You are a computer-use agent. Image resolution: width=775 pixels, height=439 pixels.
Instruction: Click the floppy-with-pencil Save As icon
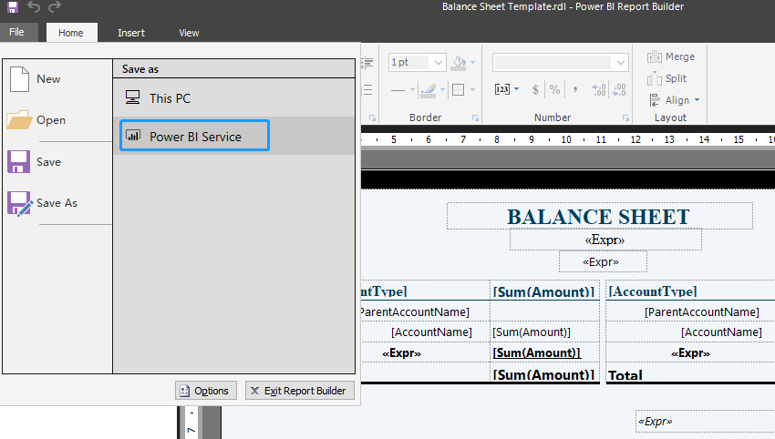[20, 203]
